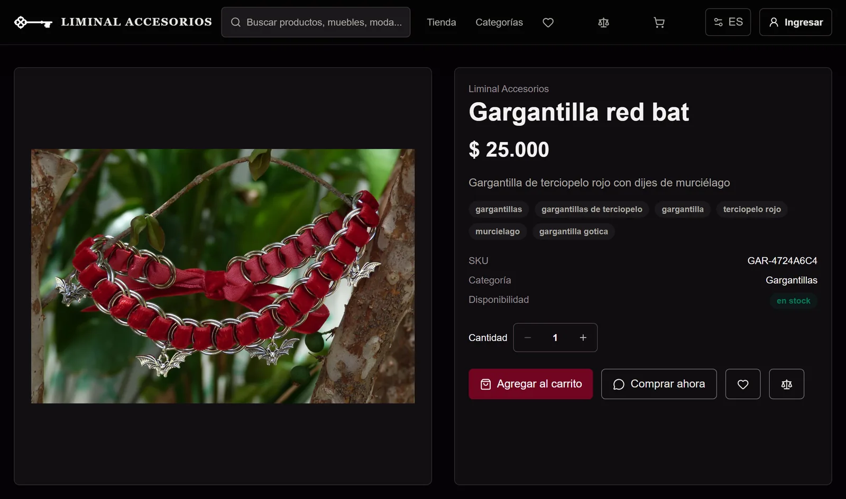Image resolution: width=846 pixels, height=499 pixels.
Task: Click the $ 25.000 price
Action: tap(509, 150)
